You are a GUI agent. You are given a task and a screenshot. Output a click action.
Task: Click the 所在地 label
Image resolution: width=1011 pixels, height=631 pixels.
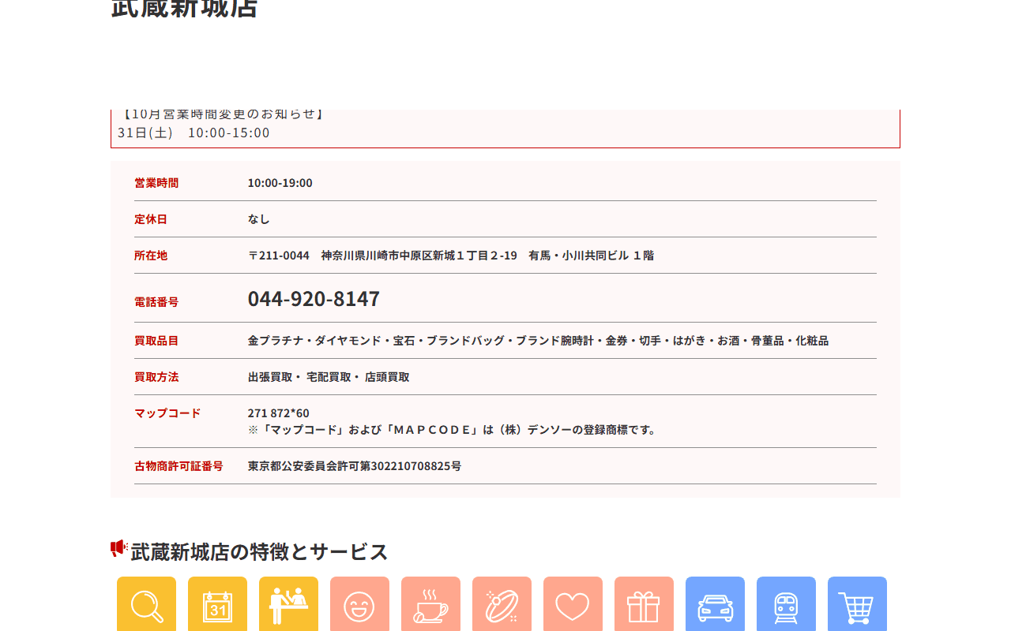151,256
